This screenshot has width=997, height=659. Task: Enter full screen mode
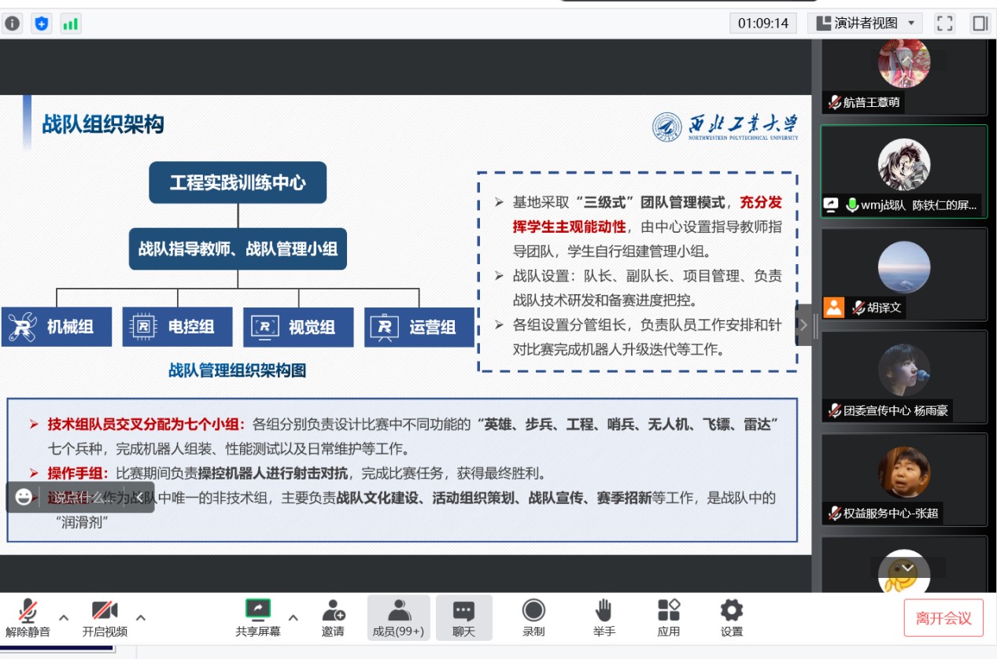(x=944, y=24)
